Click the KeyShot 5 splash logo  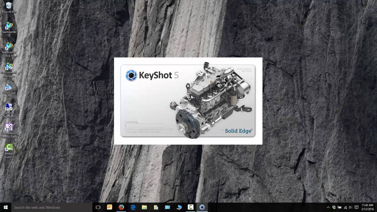pos(152,75)
